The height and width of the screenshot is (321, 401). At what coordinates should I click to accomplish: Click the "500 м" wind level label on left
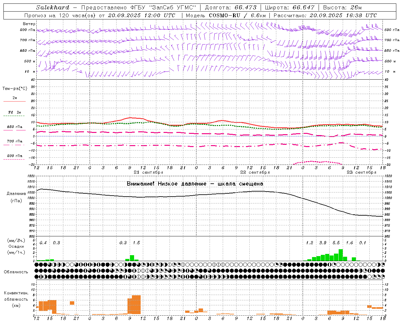tap(30, 61)
